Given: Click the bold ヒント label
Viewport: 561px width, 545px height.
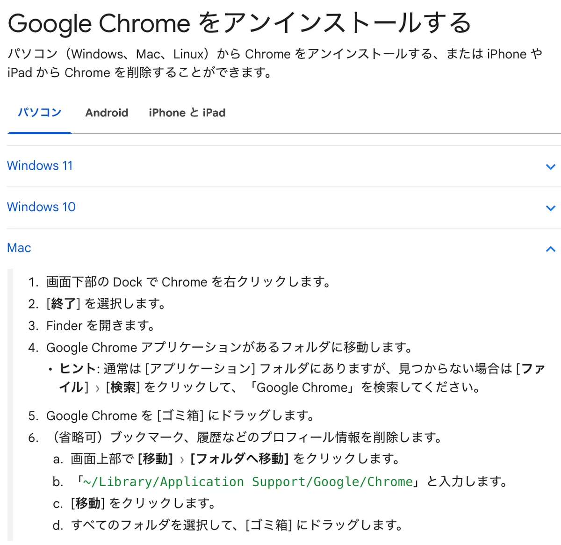Looking at the screenshot, I should (78, 369).
